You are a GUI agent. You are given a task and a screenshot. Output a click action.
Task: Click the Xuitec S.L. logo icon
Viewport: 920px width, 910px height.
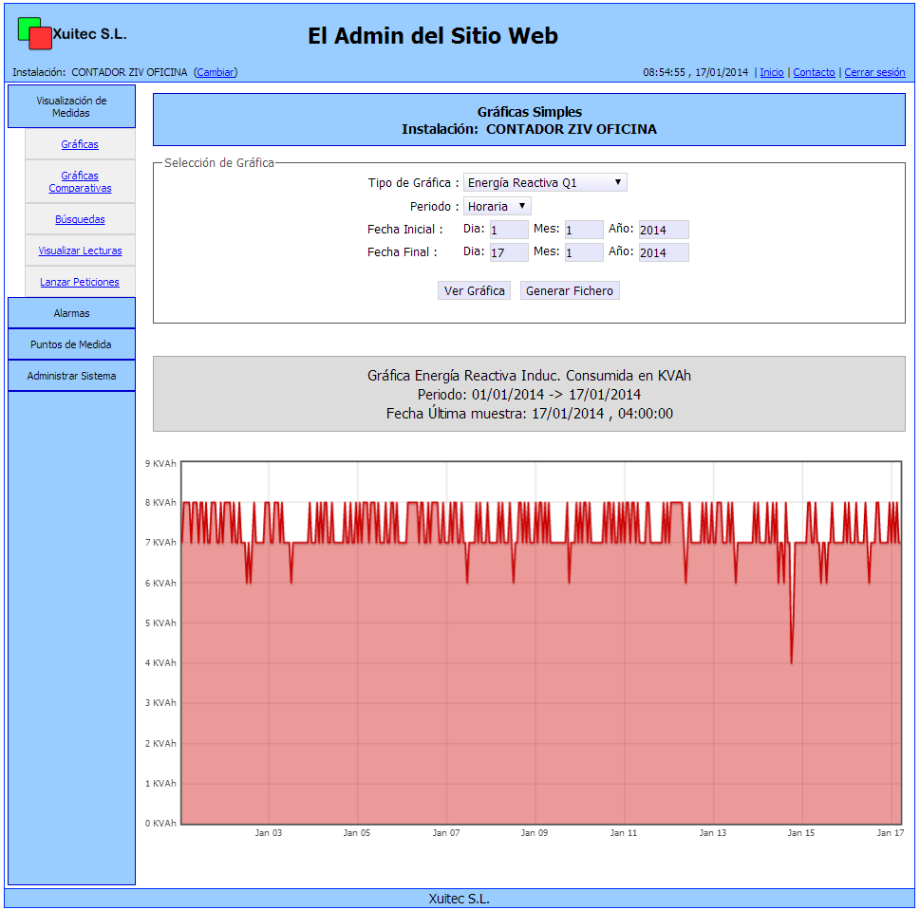coord(34,33)
